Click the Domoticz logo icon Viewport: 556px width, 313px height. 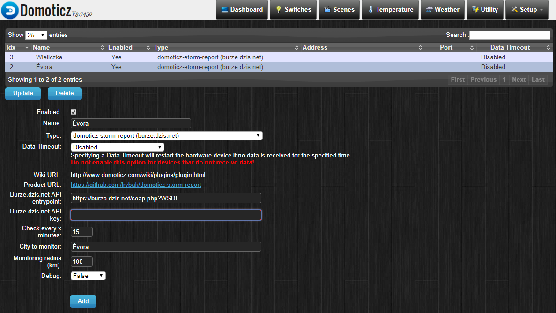pos(9,10)
